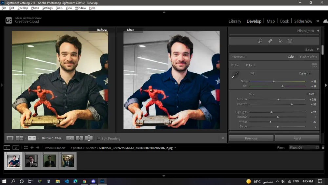Click the Auto tone button
This screenshot has width=328, height=185.
[x=311, y=94]
